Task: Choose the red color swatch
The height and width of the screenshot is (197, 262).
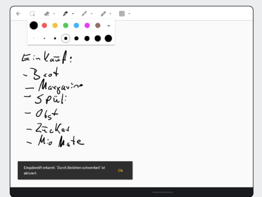Action: (44, 26)
